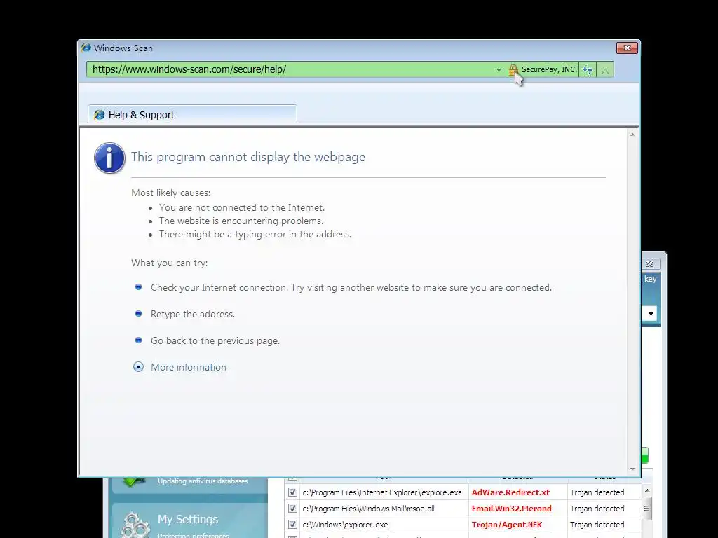The width and height of the screenshot is (718, 538).
Task: Click the My Settings gears icon
Action: click(x=136, y=525)
